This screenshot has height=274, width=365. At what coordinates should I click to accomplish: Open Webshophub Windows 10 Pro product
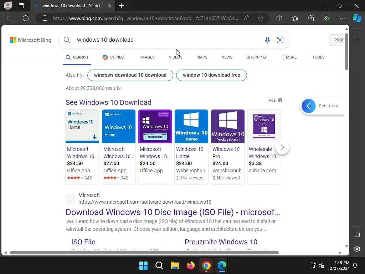[227, 147]
